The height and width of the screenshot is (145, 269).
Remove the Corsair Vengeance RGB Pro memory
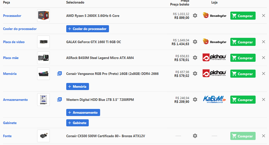coord(263,74)
